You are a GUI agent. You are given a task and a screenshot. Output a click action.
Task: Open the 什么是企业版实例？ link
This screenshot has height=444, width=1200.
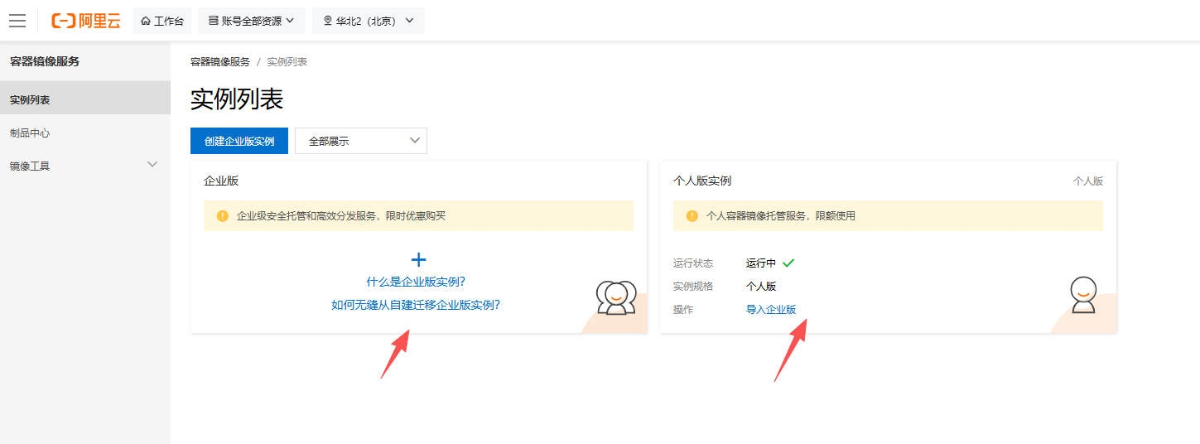coord(417,282)
